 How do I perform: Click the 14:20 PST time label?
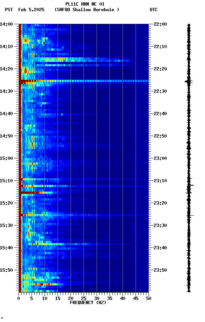6,69
